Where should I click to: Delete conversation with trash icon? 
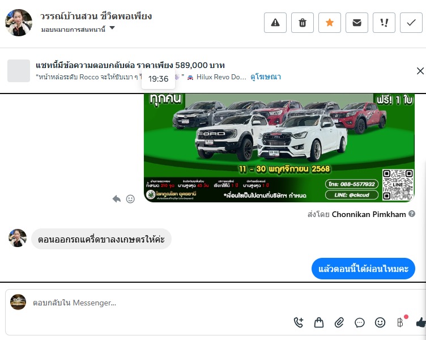[x=303, y=23]
